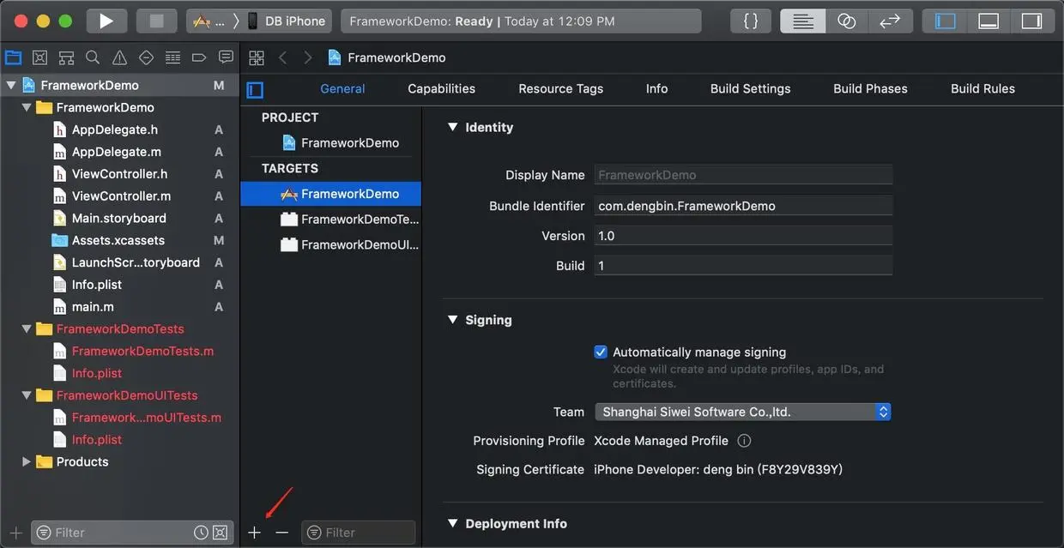1064x548 pixels.
Task: Collapse the FrameworkDemo project root
Action: point(11,85)
